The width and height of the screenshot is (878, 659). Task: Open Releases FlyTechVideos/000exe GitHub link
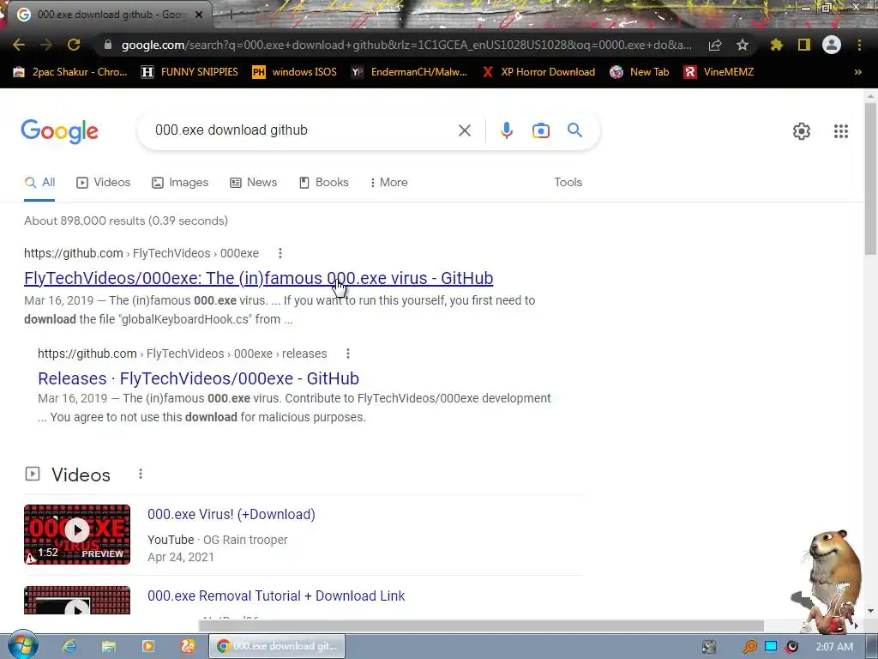point(198,378)
